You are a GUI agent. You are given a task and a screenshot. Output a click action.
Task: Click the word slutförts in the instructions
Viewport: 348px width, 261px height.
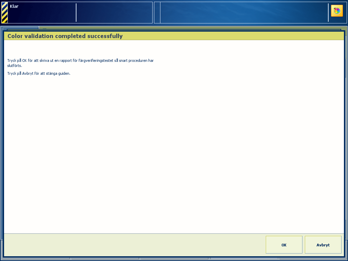point(14,66)
